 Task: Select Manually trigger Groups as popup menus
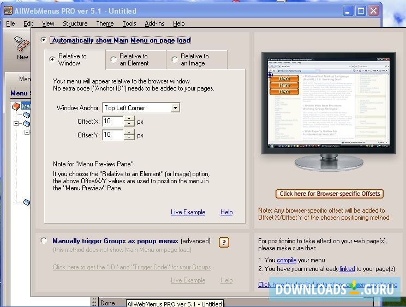44,241
